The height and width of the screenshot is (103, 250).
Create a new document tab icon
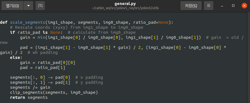tap(40, 6)
